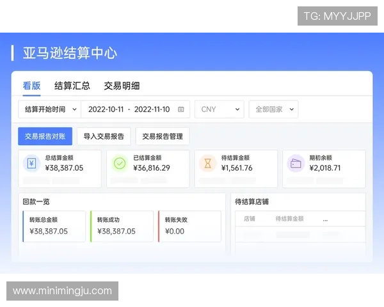Click the 转账总金额 card

pos(54,226)
